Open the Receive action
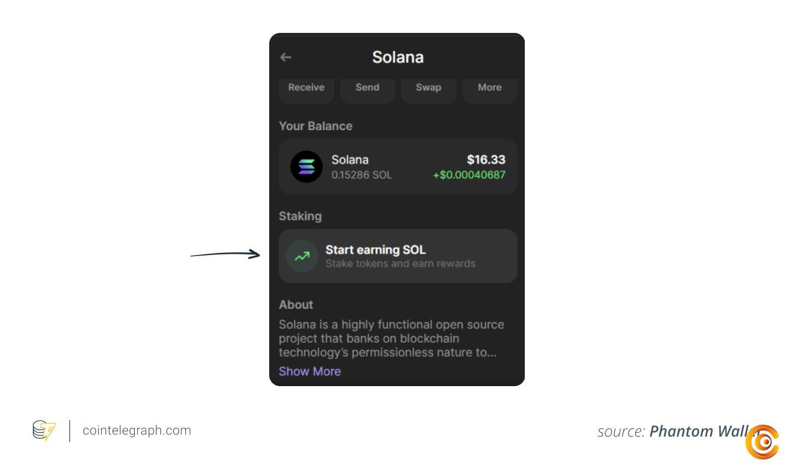This screenshot has height=475, width=795. [306, 91]
